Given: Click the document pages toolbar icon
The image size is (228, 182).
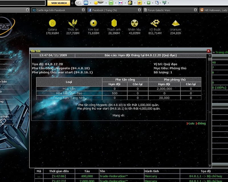Looking at the screenshot, I should (x=157, y=3).
